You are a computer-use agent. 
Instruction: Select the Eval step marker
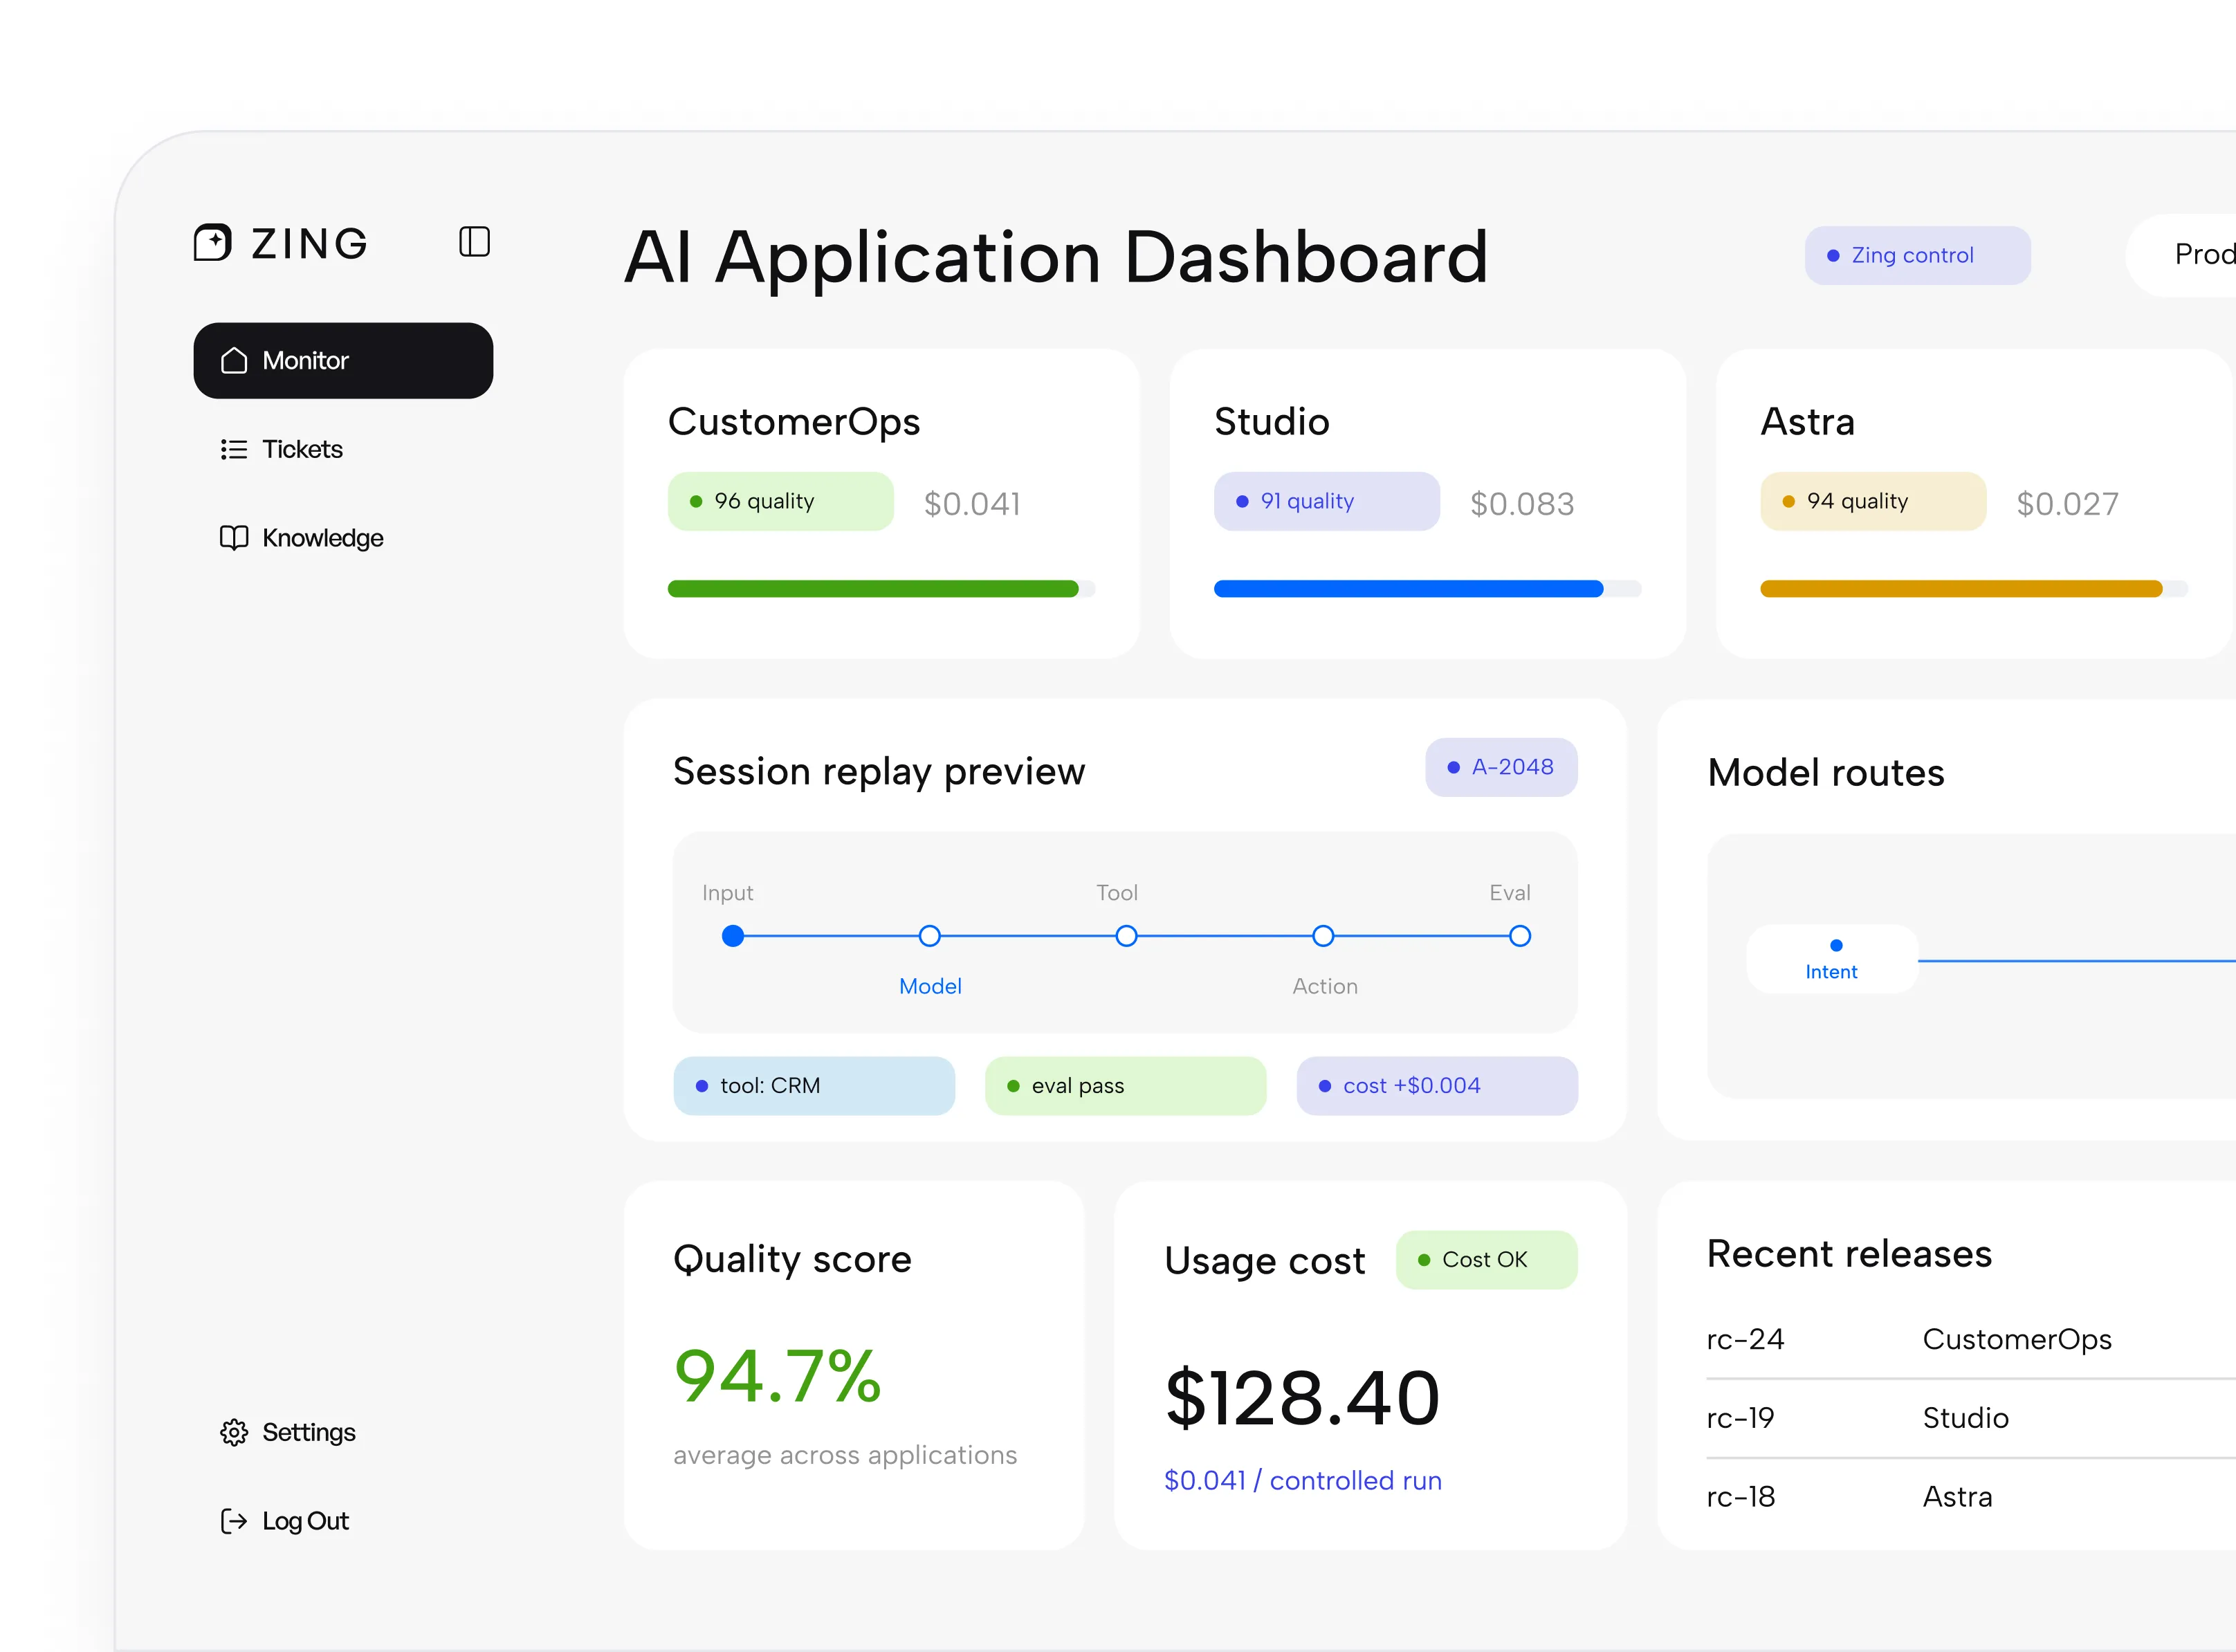(1520, 936)
